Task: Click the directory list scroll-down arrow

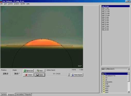Action: [x=128, y=92]
